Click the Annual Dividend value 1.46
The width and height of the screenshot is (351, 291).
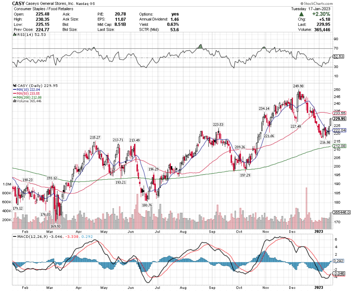point(175,19)
